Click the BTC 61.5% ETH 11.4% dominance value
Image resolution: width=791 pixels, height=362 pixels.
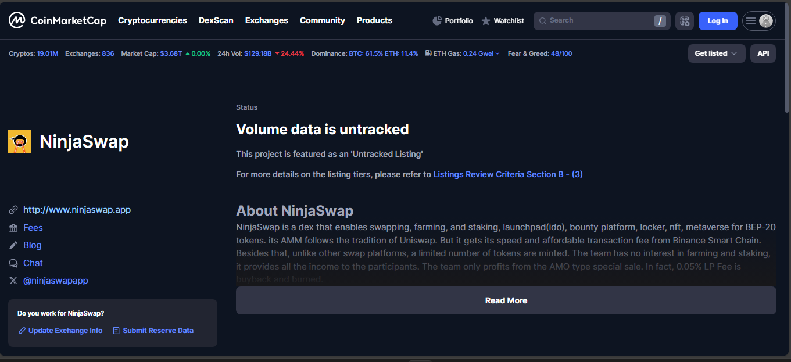(383, 53)
